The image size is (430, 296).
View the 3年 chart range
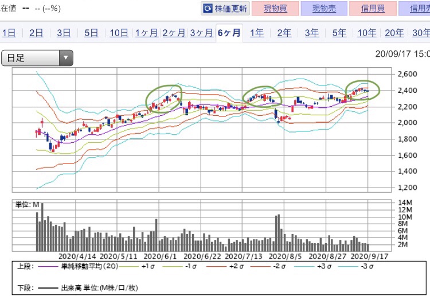(x=311, y=33)
